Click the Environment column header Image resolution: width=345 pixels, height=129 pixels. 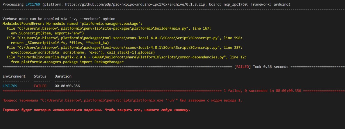coord(14,76)
